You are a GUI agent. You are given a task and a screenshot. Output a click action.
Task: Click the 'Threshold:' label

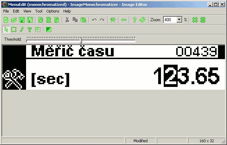point(13,39)
